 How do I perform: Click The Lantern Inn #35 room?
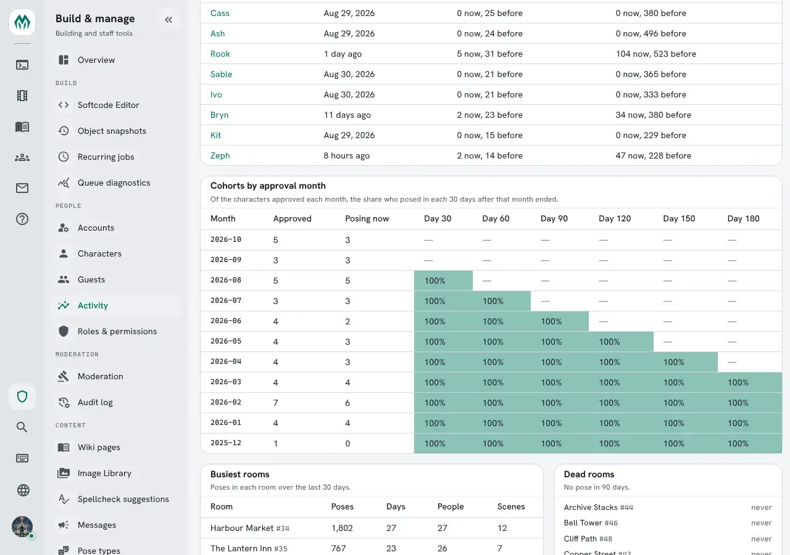(x=249, y=548)
